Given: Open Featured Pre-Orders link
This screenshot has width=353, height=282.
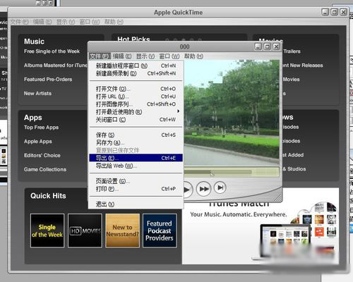Looking at the screenshot, I should pyautogui.click(x=48, y=80).
